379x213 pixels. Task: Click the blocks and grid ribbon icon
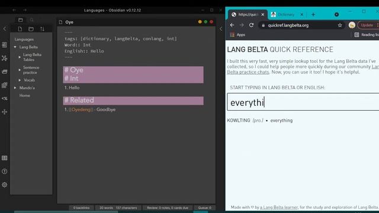point(4,85)
